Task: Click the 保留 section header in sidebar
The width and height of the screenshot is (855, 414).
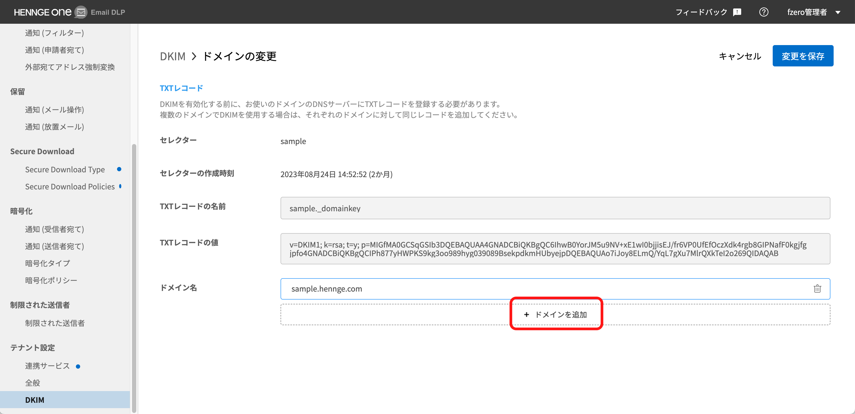Action: tap(18, 92)
